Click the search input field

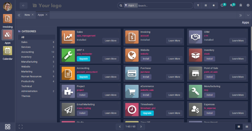[x=165, y=5]
